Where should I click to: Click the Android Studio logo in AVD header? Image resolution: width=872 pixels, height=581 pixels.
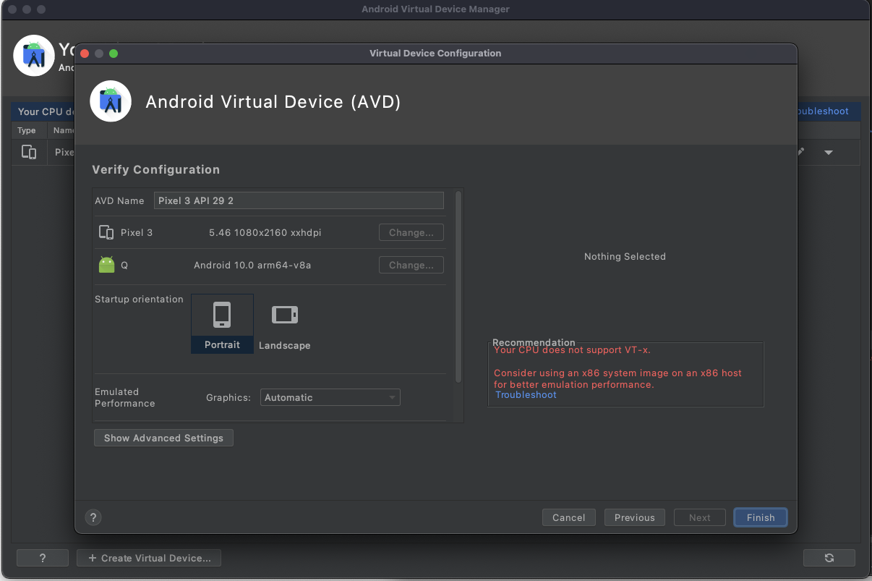coord(111,101)
